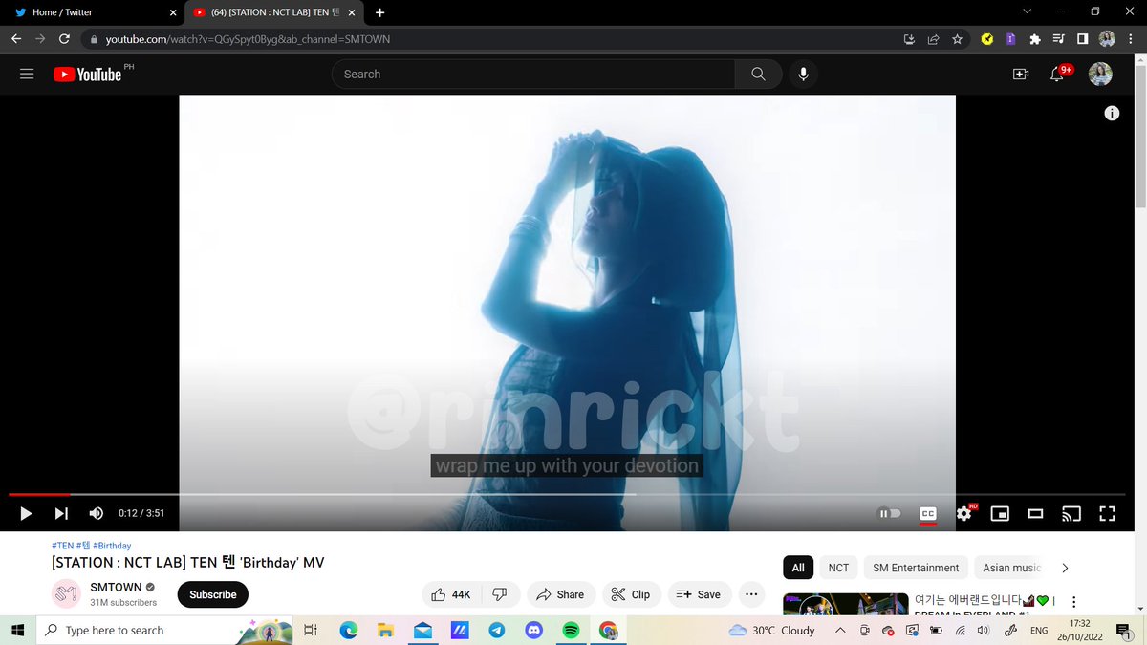Screen dimensions: 1147x645
Task: Open Windows Start menu
Action: [17, 630]
